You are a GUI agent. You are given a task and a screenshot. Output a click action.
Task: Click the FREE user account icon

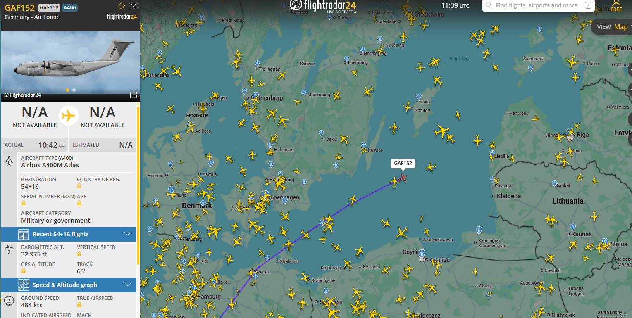point(616,6)
